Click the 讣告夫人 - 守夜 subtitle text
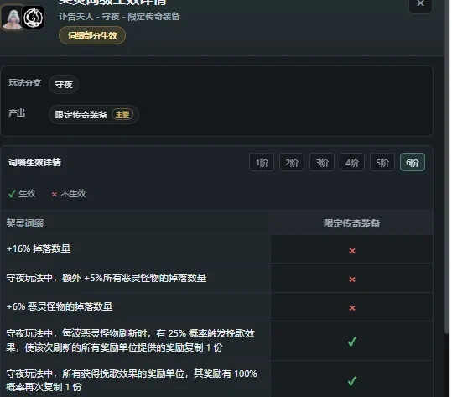 pyautogui.click(x=119, y=17)
